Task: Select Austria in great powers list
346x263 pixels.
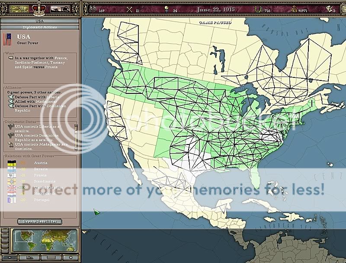Action: pos(39,163)
